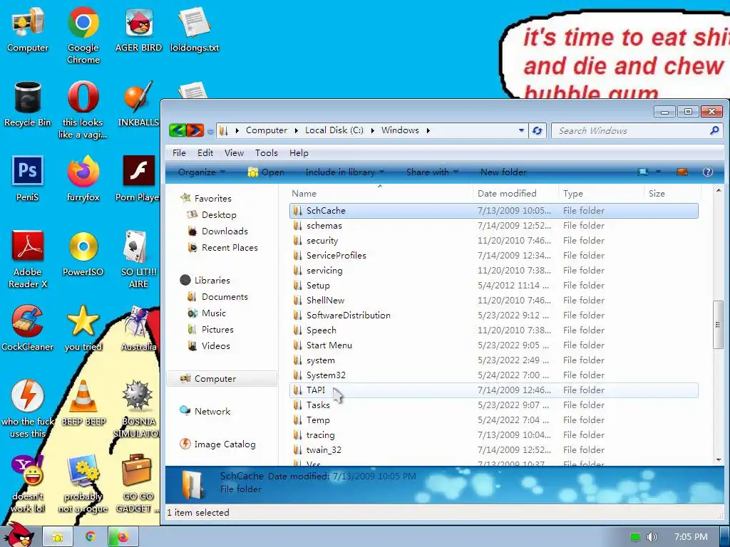This screenshot has width=730, height=547.
Task: Refresh the Windows folder view
Action: tap(537, 131)
